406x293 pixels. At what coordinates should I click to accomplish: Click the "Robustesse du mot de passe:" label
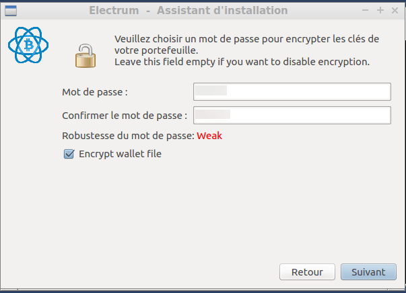tap(128, 136)
